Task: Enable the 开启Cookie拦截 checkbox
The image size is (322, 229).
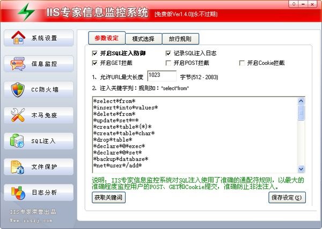Action: tap(241, 63)
